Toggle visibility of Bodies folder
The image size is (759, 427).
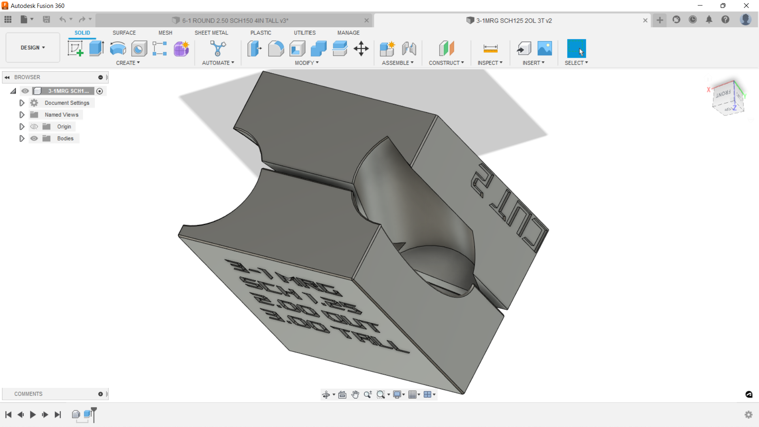(34, 138)
